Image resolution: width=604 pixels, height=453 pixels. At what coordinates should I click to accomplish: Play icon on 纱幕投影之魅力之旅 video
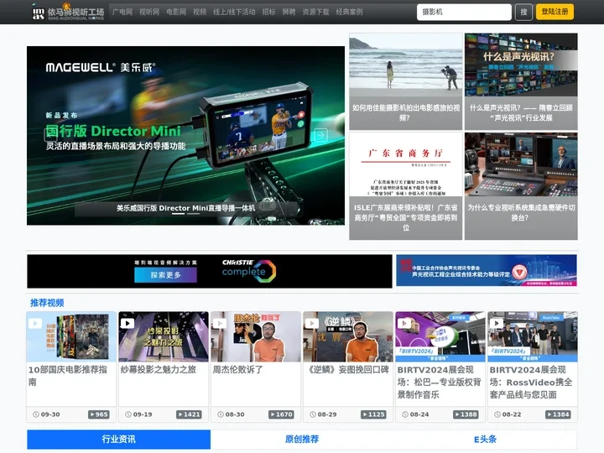[128, 323]
